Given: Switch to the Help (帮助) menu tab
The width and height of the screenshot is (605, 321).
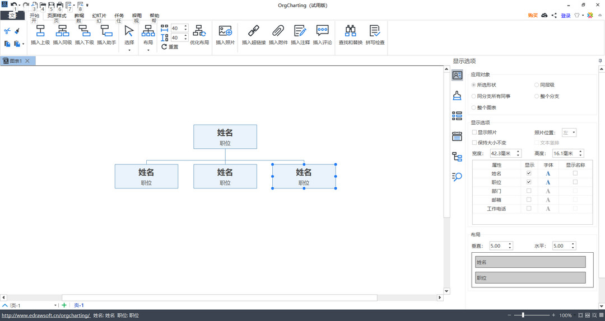Looking at the screenshot, I should pyautogui.click(x=154, y=16).
